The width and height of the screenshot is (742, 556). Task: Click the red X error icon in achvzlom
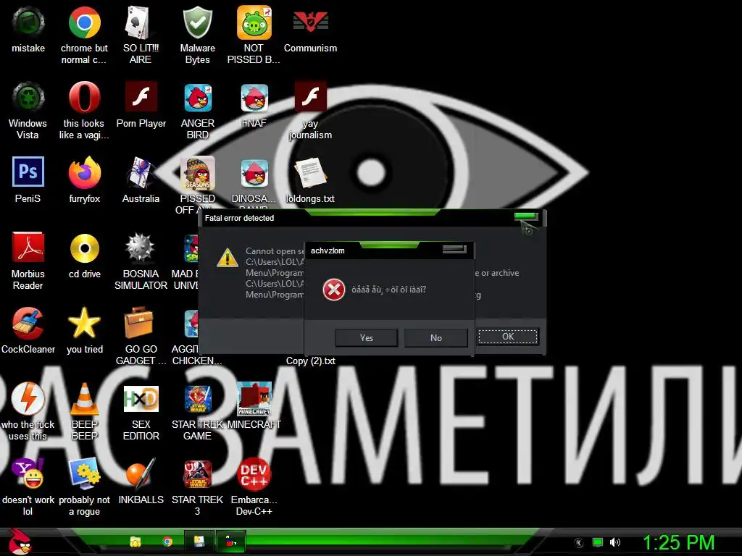333,290
